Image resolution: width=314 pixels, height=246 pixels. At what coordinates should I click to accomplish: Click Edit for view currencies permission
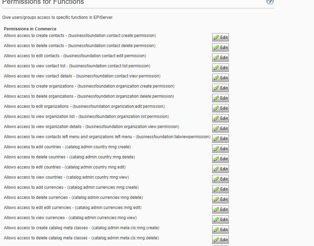(x=220, y=219)
